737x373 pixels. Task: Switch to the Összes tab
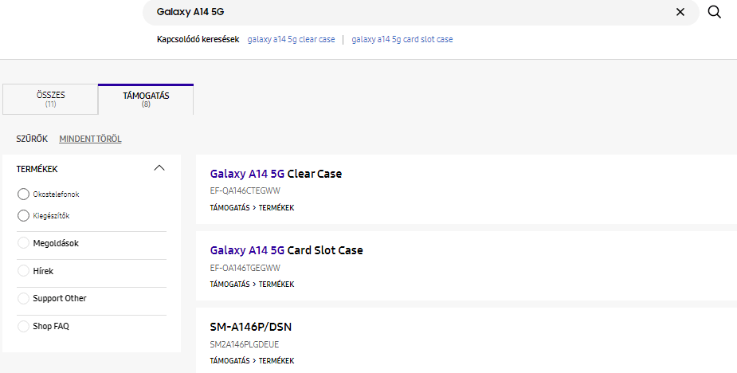(50, 99)
